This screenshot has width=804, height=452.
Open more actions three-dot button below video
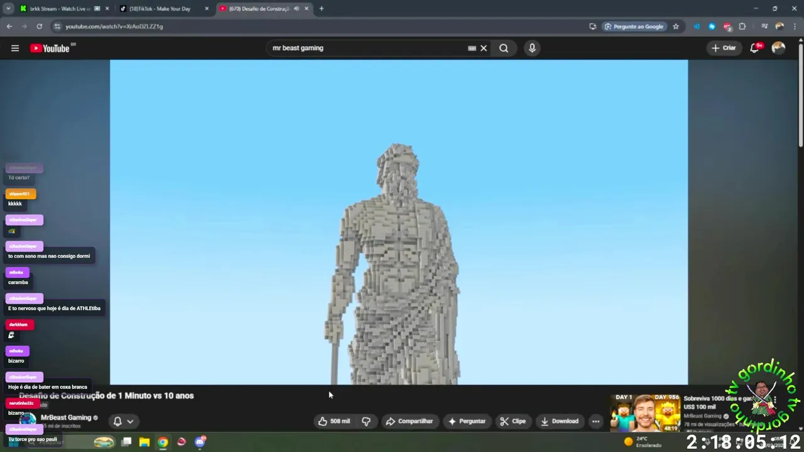(x=595, y=421)
